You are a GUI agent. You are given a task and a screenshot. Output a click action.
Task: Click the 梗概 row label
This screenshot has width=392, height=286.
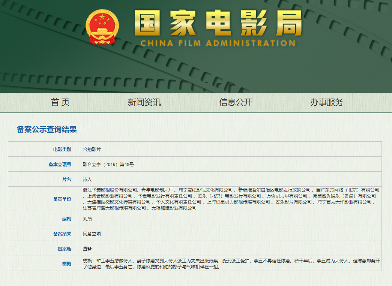[x=66, y=264]
